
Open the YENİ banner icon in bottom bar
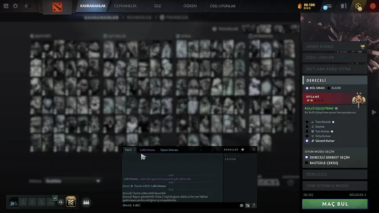click(x=71, y=201)
